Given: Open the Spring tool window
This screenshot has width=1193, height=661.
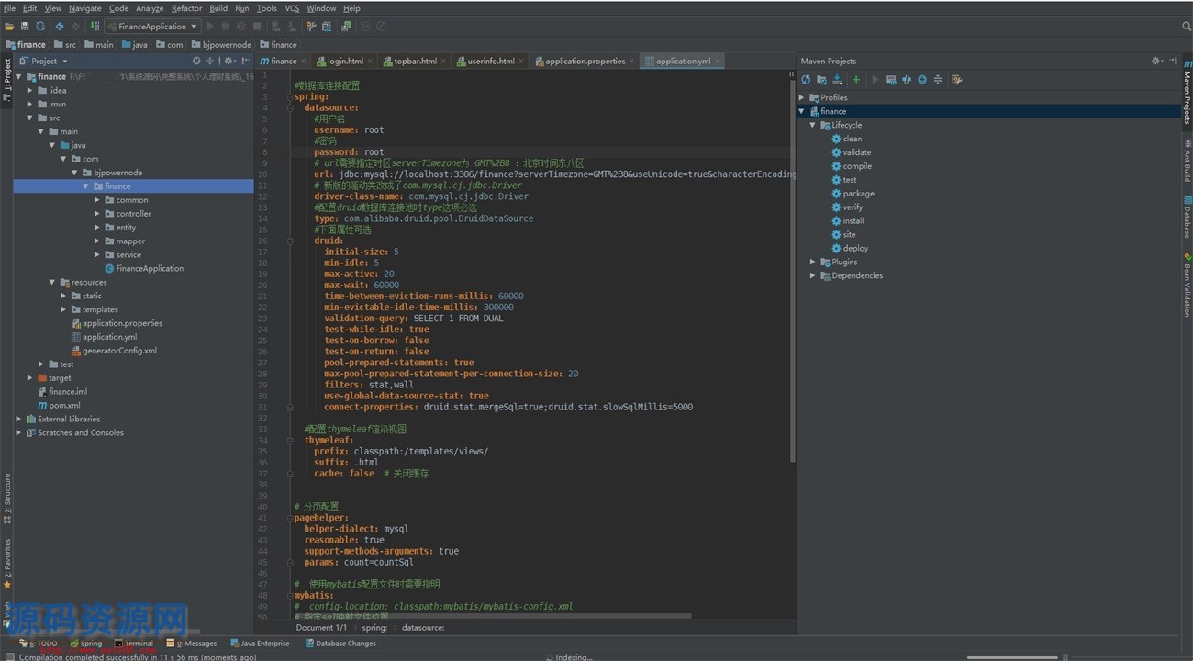Looking at the screenshot, I should [84, 644].
